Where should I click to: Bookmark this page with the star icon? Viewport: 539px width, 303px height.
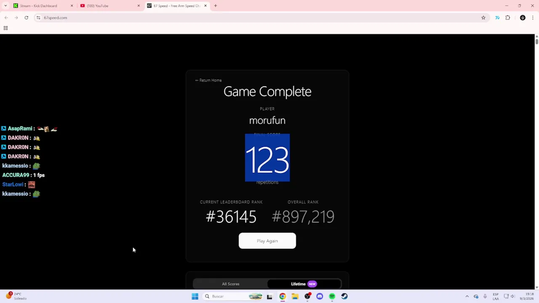(483, 18)
